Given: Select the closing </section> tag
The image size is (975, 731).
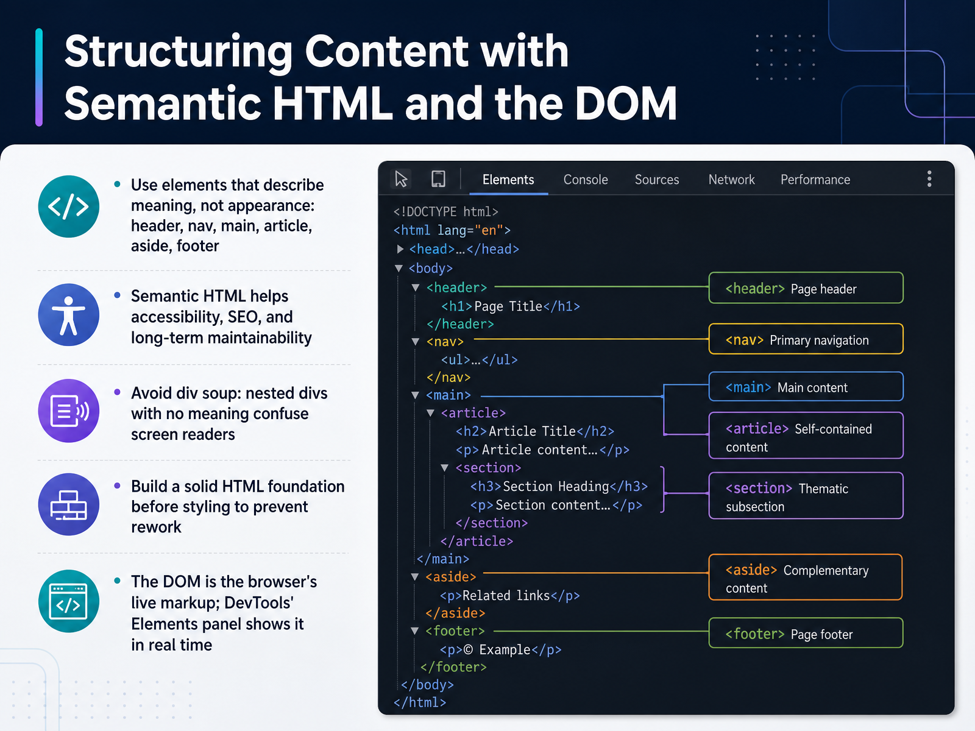Looking at the screenshot, I should click(492, 523).
